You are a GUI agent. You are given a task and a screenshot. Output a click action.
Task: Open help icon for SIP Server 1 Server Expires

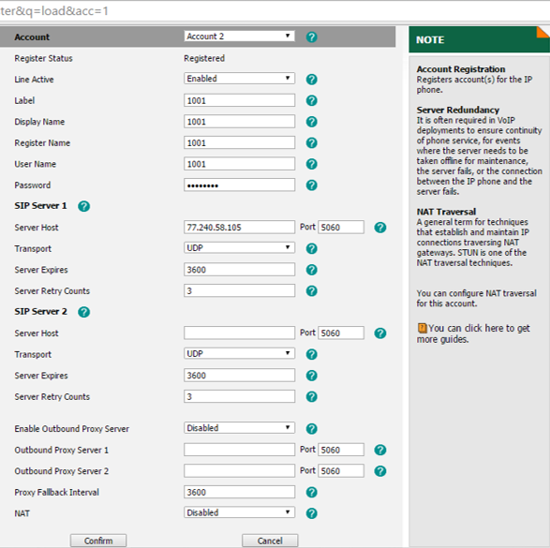click(311, 270)
